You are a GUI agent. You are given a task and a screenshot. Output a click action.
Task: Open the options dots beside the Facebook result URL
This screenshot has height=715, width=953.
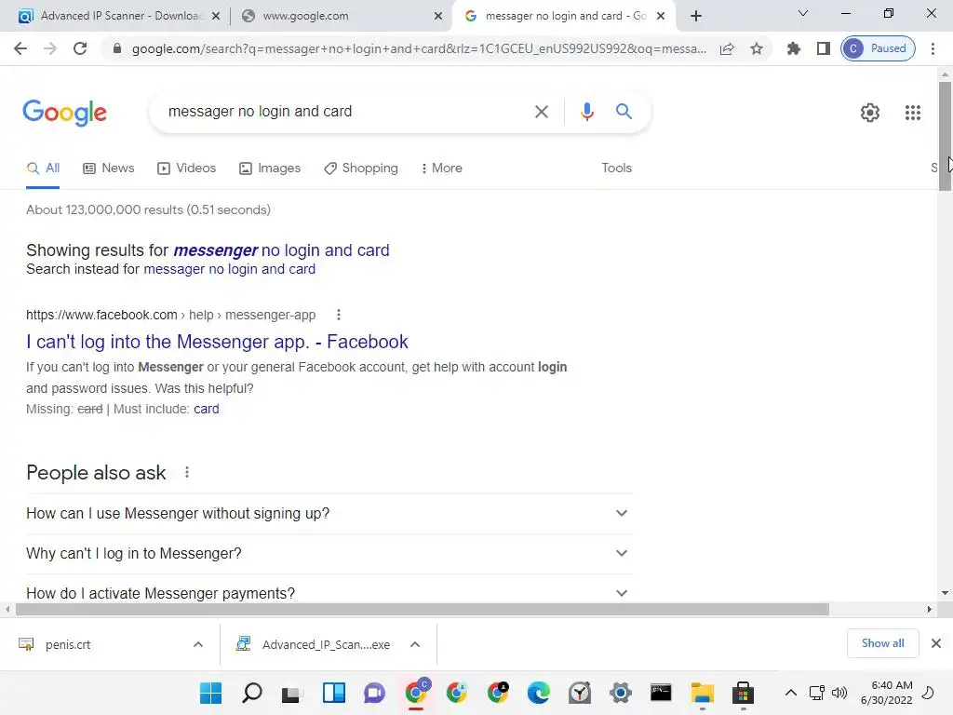click(339, 315)
